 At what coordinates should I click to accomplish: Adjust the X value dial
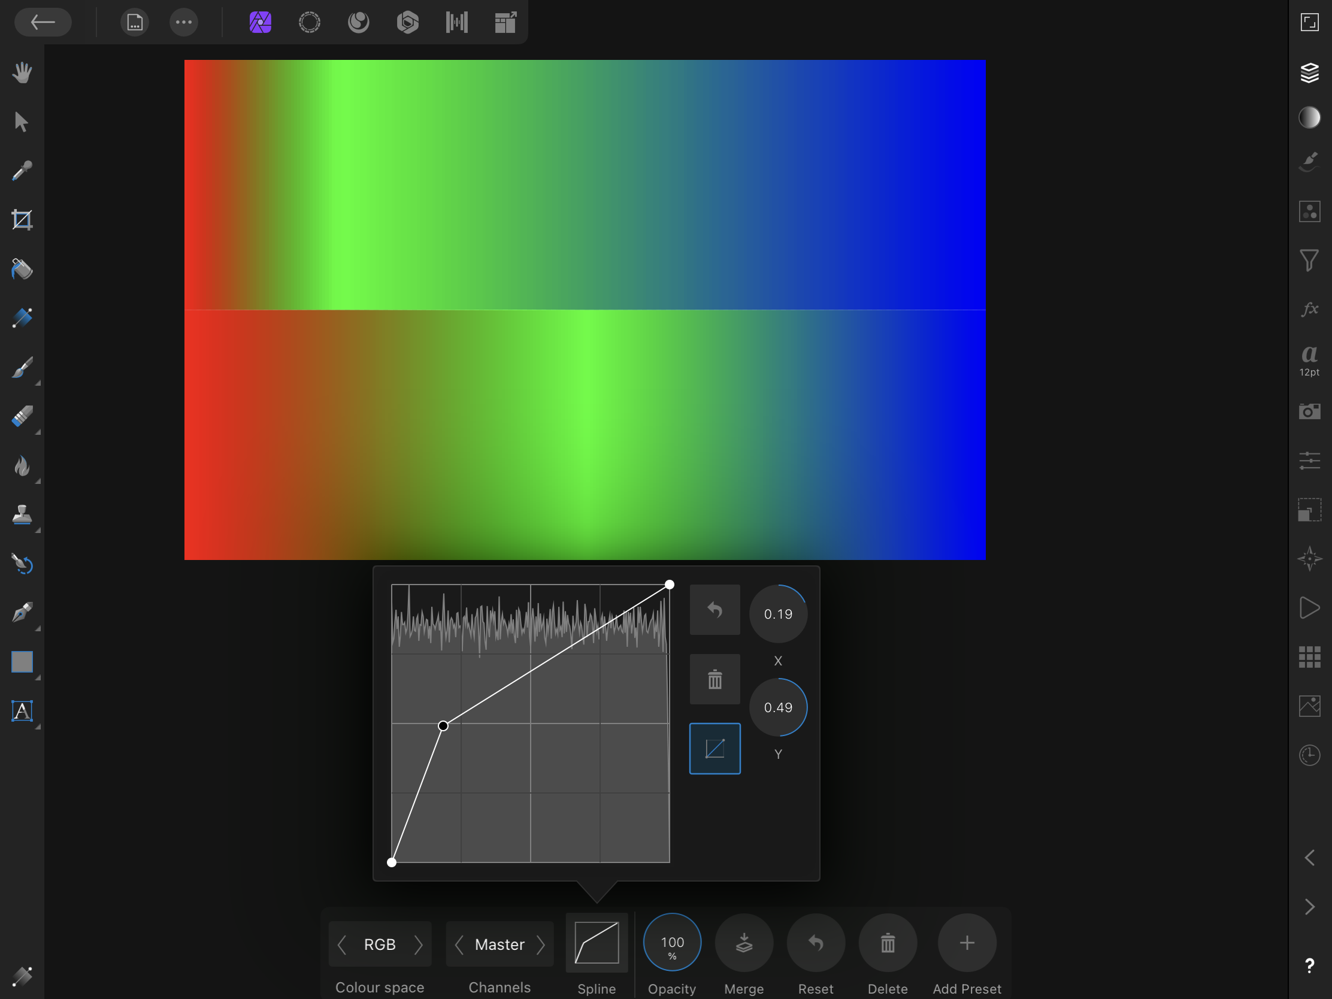point(779,614)
